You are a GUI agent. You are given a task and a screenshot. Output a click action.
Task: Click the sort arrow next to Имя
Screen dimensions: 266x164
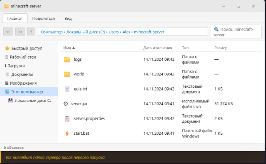(x=73, y=48)
